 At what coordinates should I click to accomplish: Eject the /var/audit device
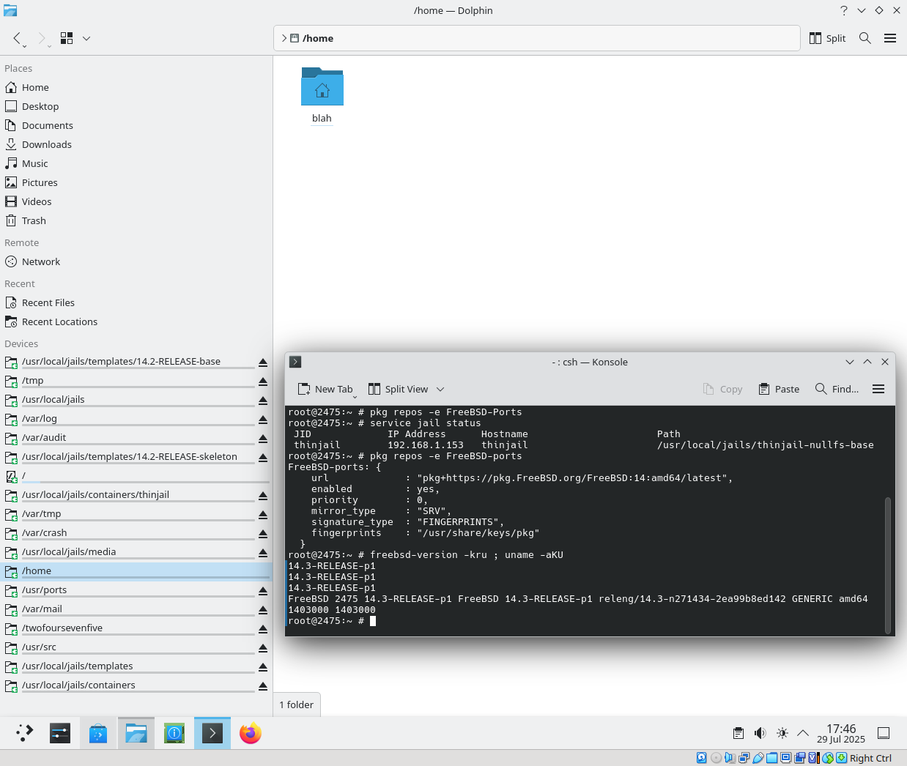(x=263, y=439)
